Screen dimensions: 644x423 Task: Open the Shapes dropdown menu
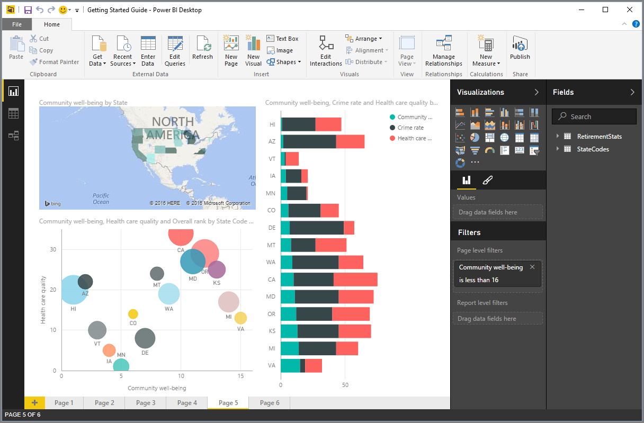[x=284, y=62]
